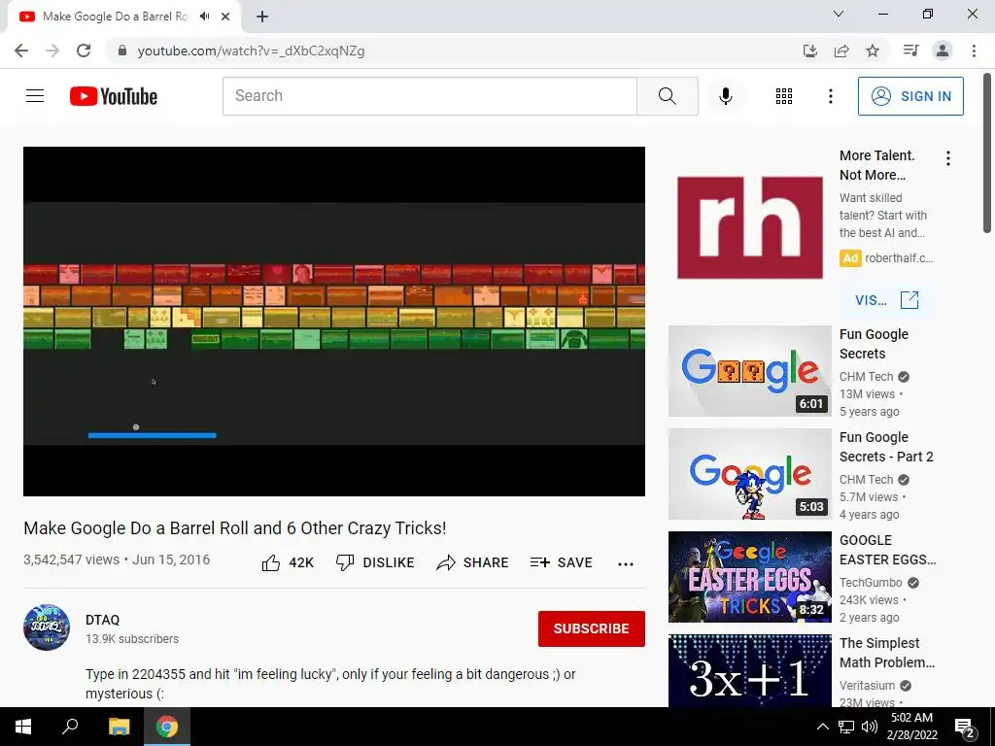
Task: Open Chrome three-dot menu
Action: (974, 51)
